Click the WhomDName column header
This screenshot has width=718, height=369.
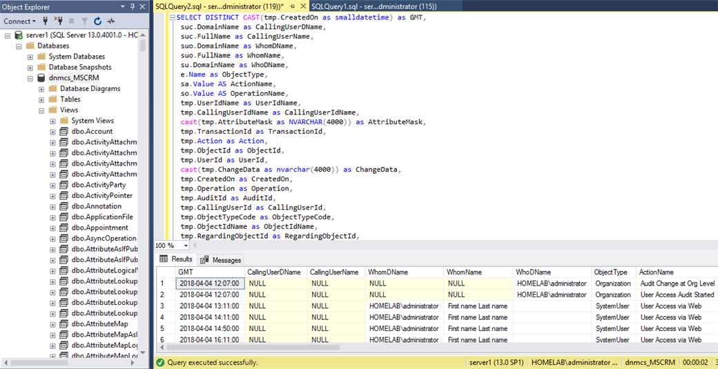(405, 272)
